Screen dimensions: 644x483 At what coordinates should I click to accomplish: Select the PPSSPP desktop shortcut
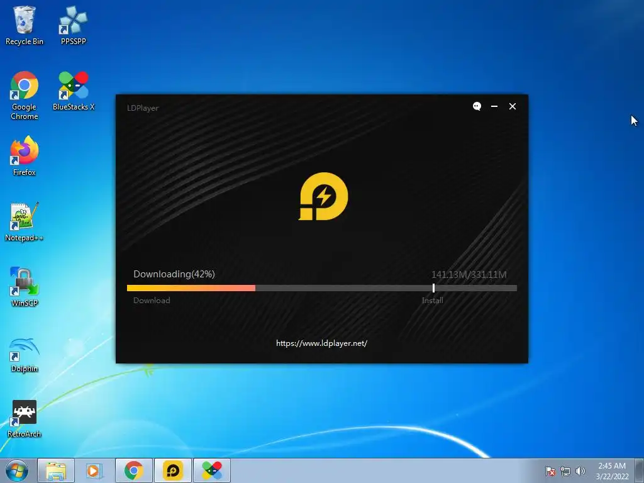[73, 25]
